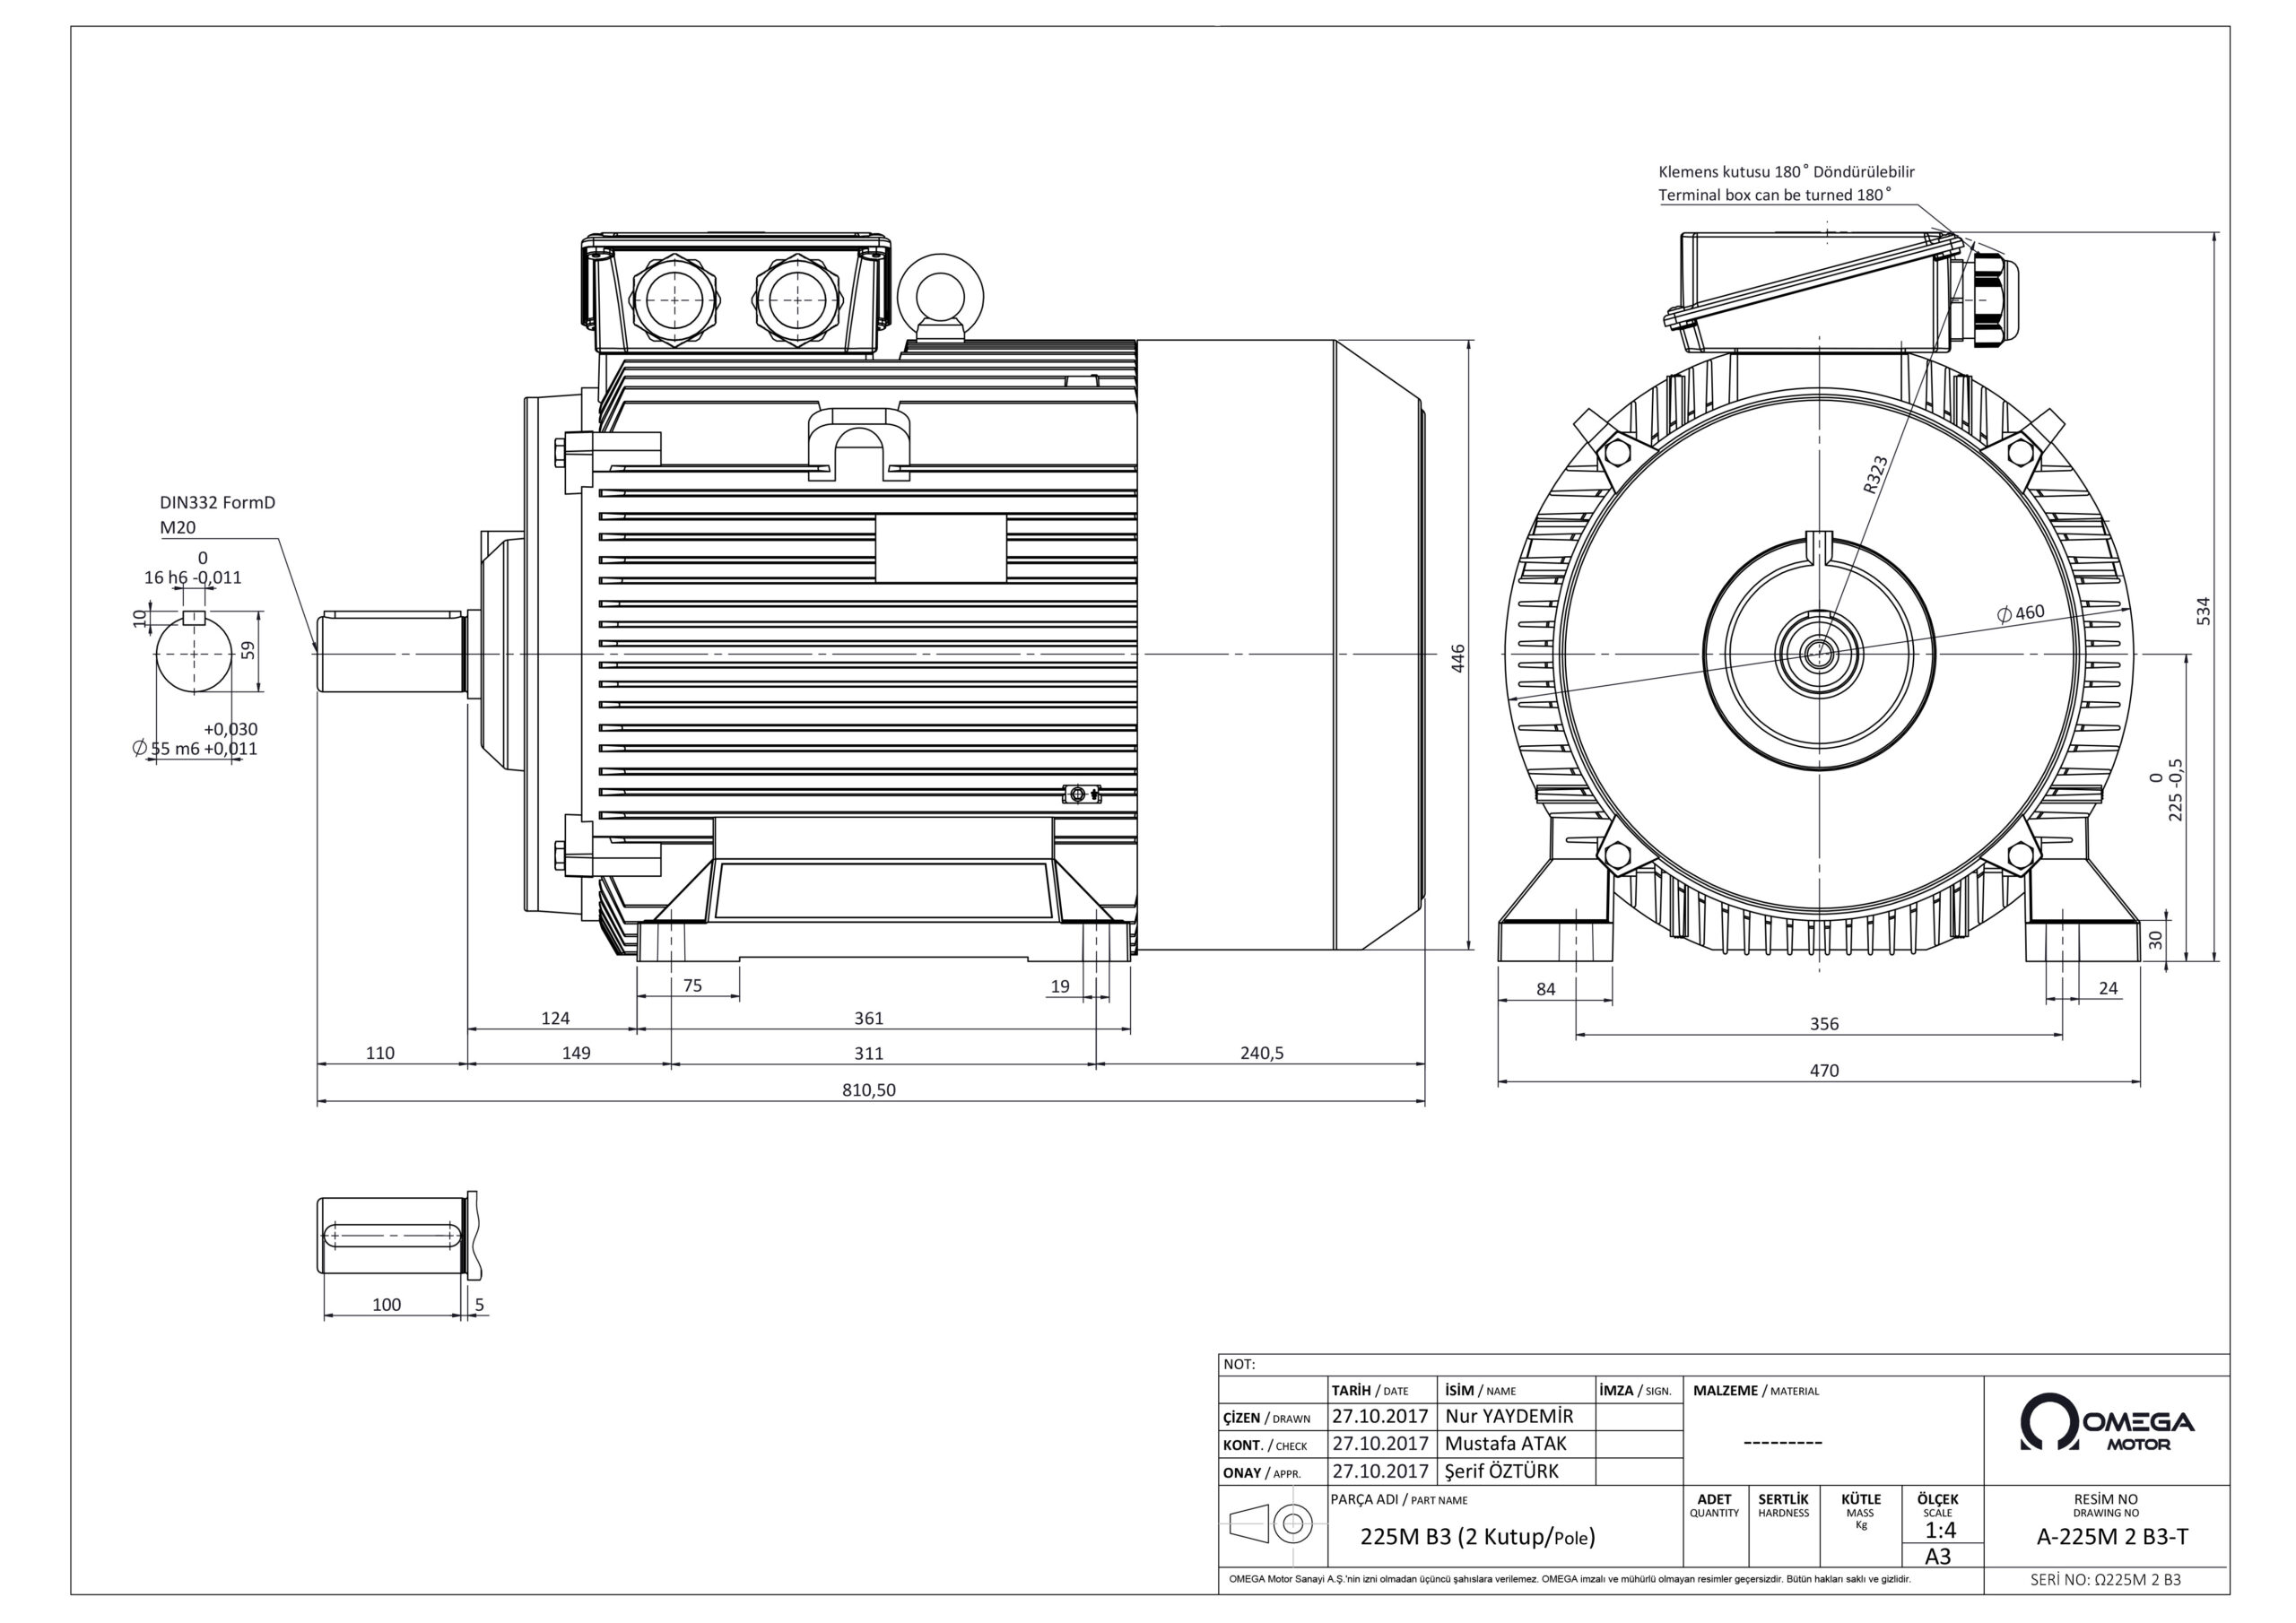Click the R323 radius label
This screenshot has height=1623, width=2296.
tap(1875, 475)
